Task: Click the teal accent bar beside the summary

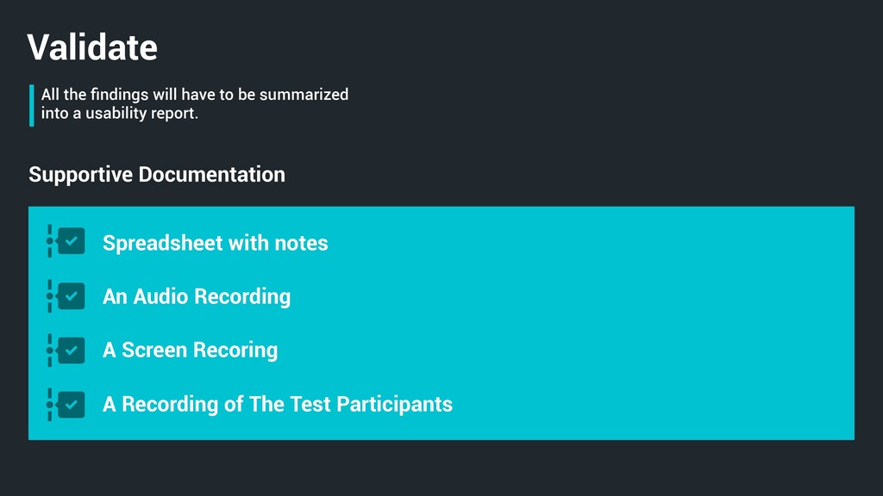Action: pyautogui.click(x=31, y=104)
